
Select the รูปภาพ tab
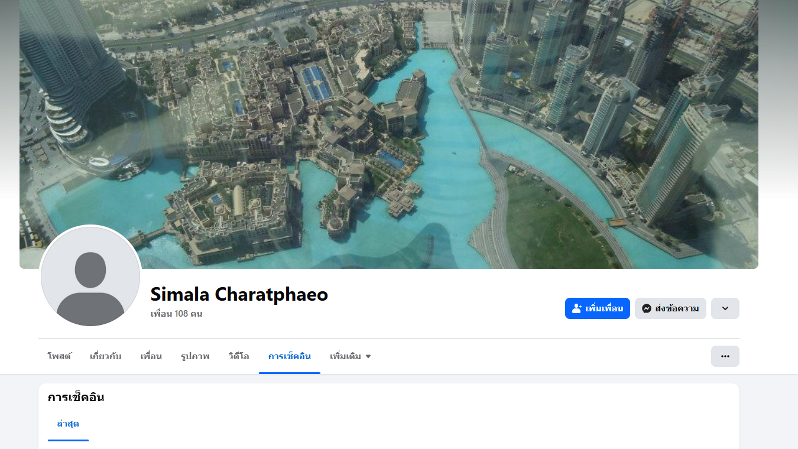click(195, 356)
